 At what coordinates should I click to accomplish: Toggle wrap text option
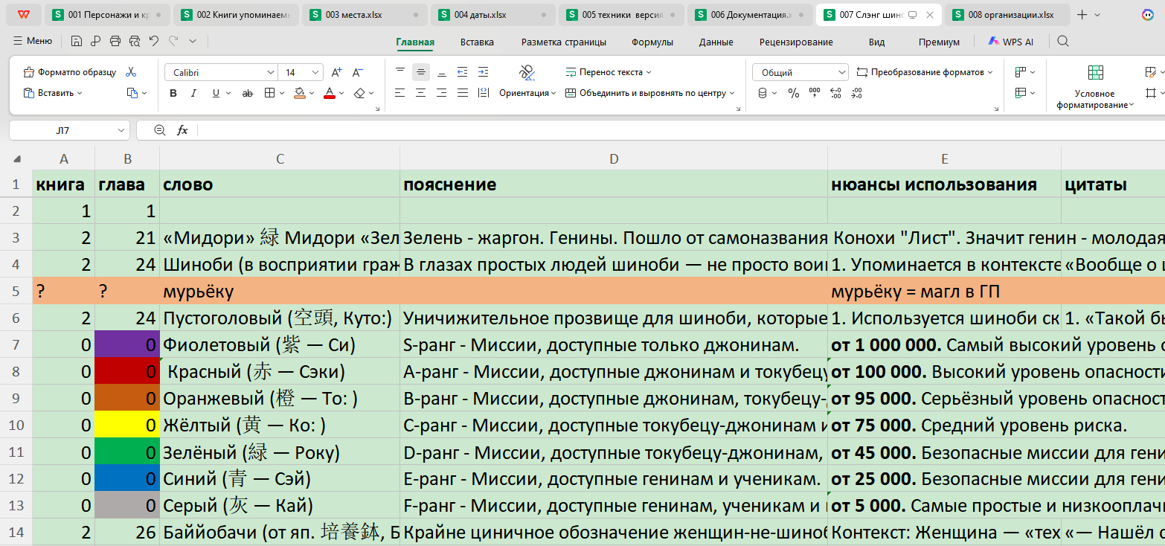coord(609,72)
